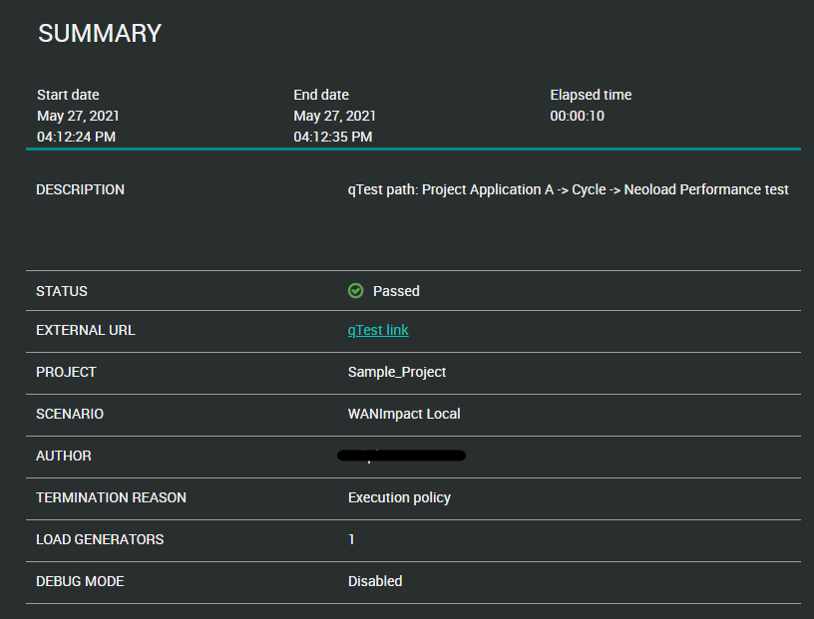Click the Disabled debug mode value

tap(375, 581)
